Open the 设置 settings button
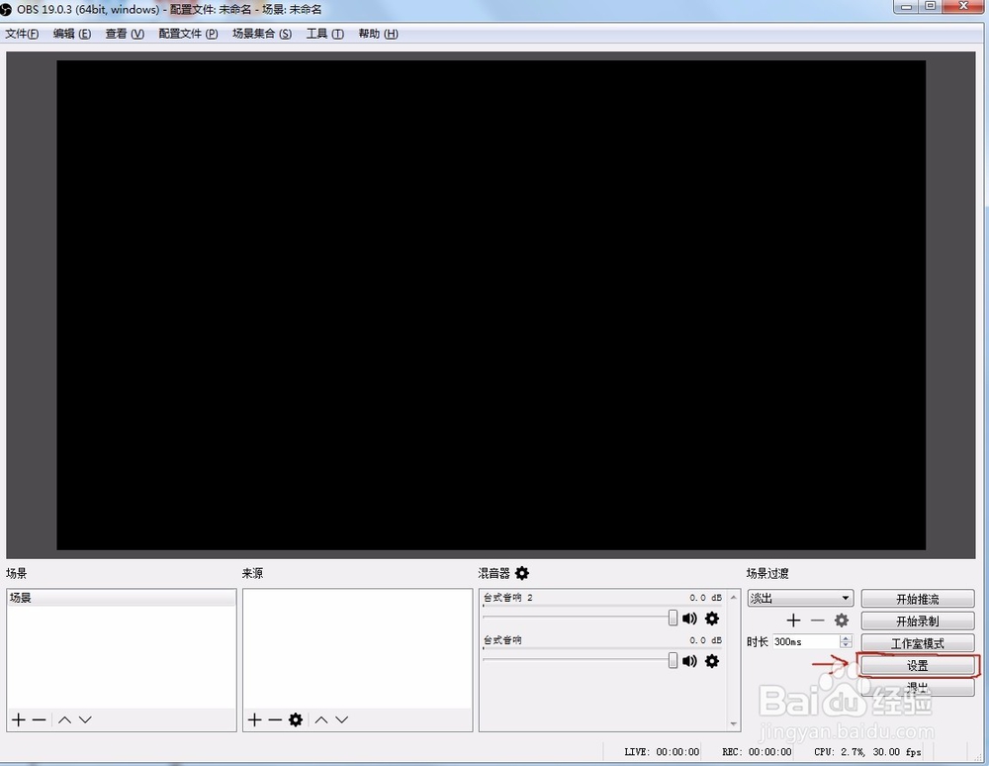The height and width of the screenshot is (766, 989). 918,665
